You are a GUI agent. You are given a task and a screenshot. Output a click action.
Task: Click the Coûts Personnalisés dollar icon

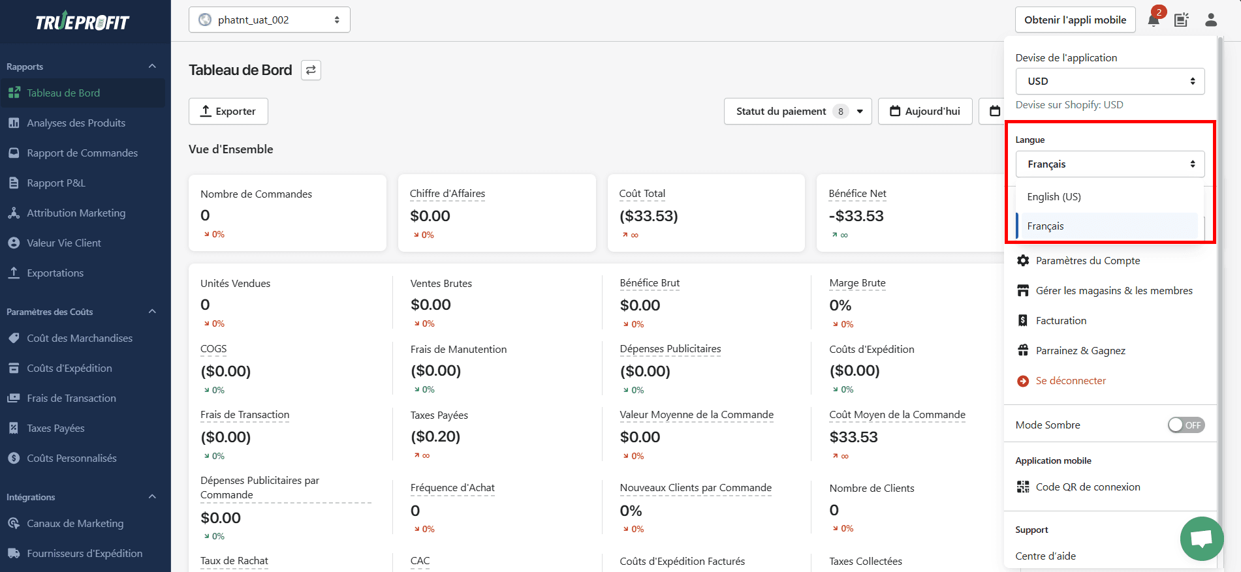tap(14, 458)
